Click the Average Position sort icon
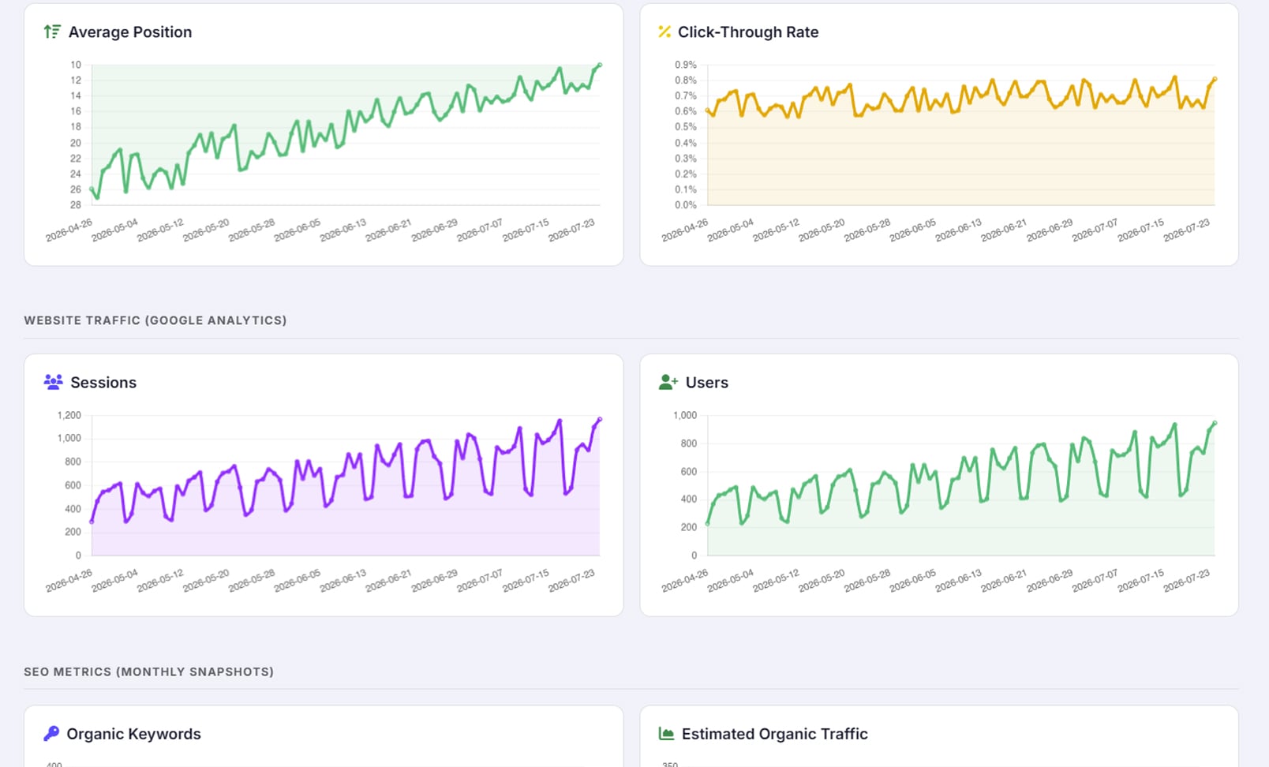 52,32
